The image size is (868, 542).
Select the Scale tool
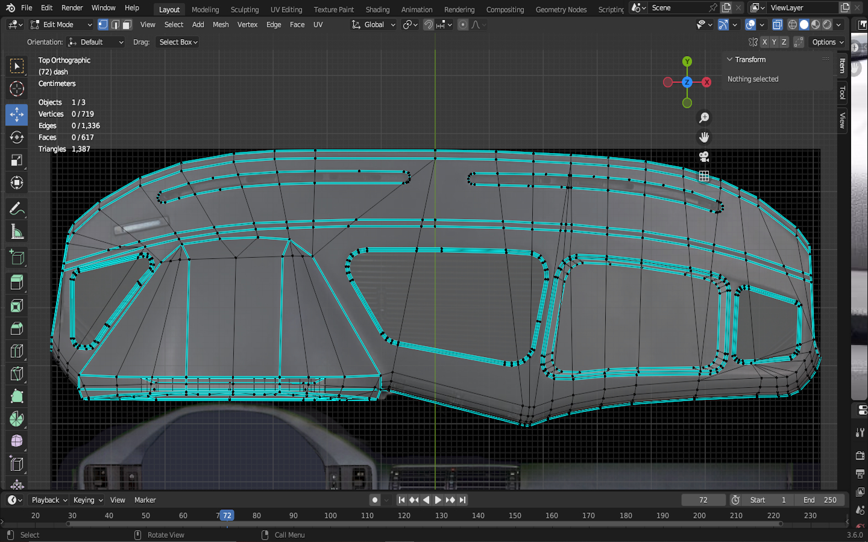pyautogui.click(x=17, y=160)
